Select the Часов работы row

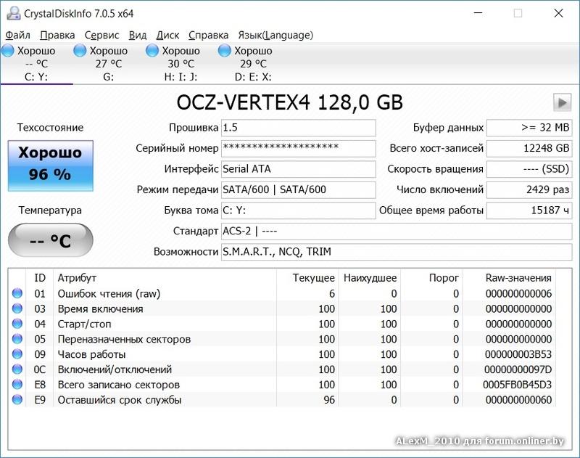282,354
